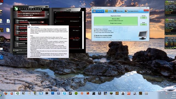Click the MSI Afterburner dragon logo
Screen dimensions: 176x99
tap(16, 9)
